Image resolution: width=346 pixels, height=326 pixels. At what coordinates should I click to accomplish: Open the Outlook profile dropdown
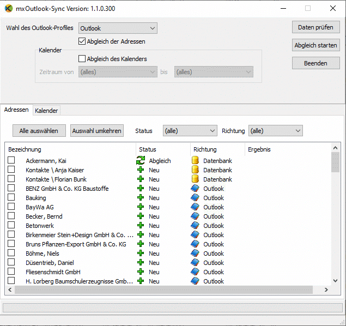coord(118,28)
